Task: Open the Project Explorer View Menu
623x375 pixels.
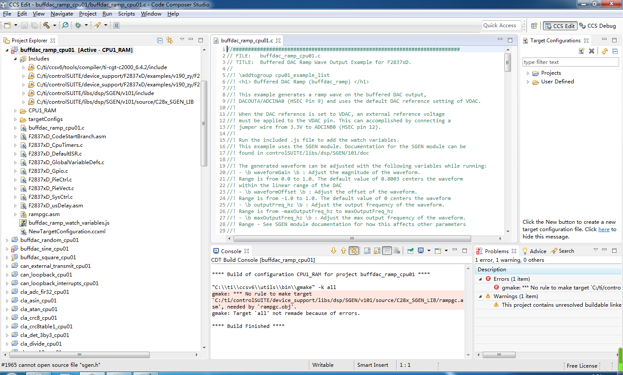Action: coord(182,40)
